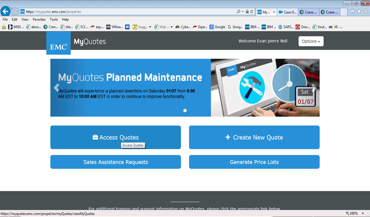Switch to the second Crane tab

click(329, 12)
